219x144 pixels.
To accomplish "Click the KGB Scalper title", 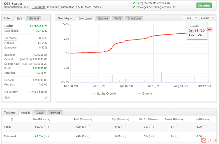I will pyautogui.click(x=13, y=3).
